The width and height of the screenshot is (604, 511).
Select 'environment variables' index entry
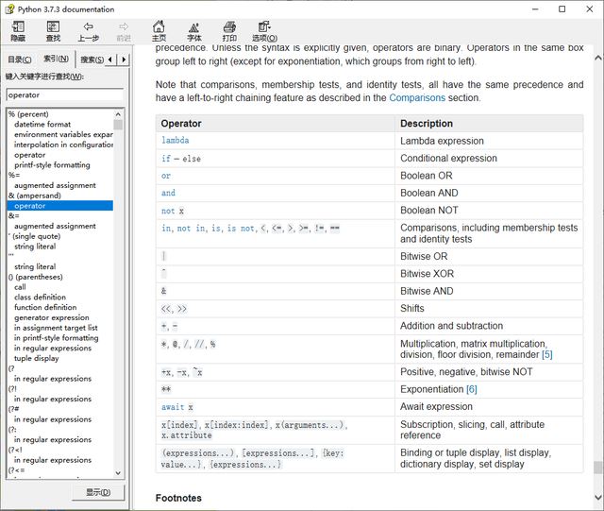tap(63, 134)
